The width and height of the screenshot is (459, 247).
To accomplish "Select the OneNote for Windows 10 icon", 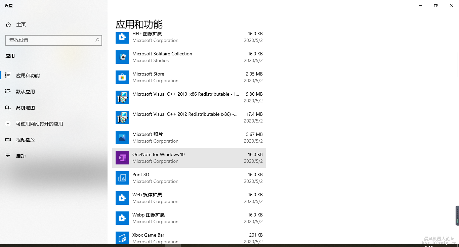I will pos(122,158).
